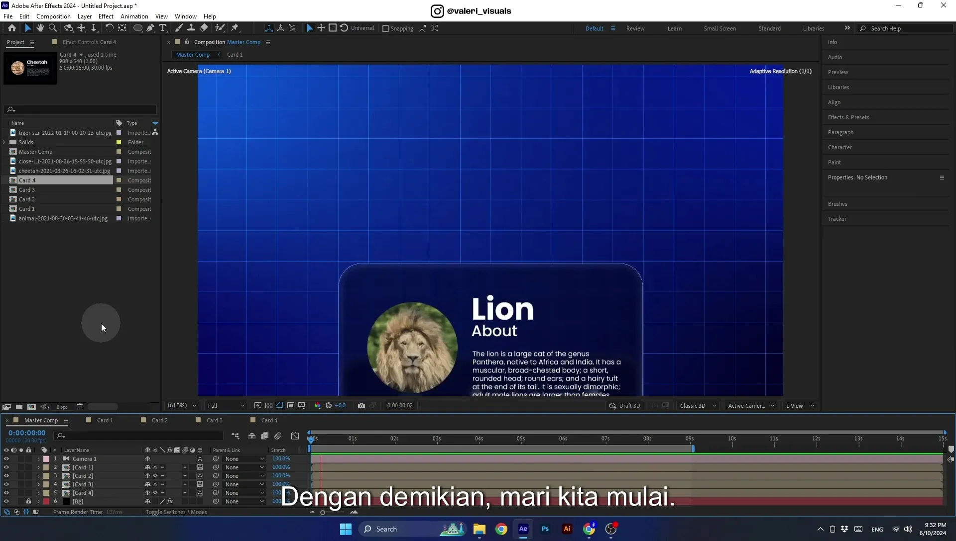Switch to the Card 4 timeline tab
This screenshot has height=541, width=956.
pos(269,421)
